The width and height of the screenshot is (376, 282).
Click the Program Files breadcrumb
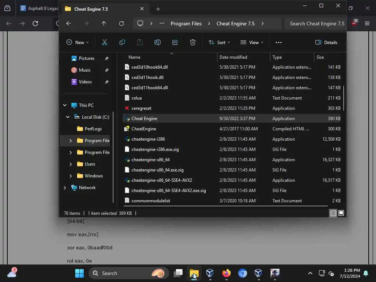(x=186, y=23)
